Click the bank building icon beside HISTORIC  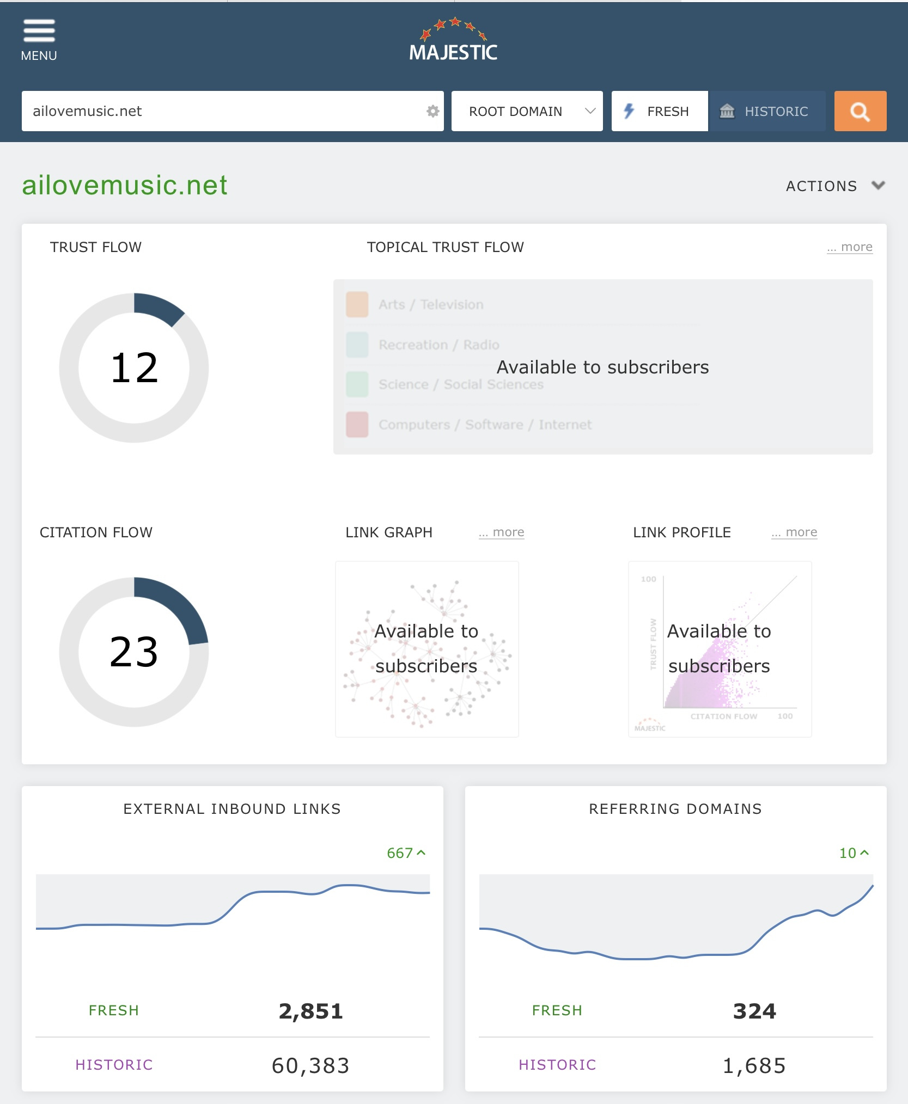pos(727,111)
